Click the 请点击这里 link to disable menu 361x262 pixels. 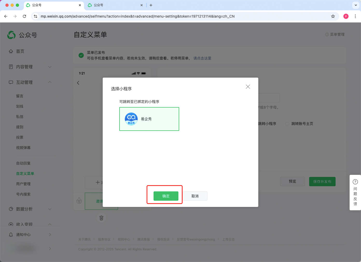click(x=202, y=58)
